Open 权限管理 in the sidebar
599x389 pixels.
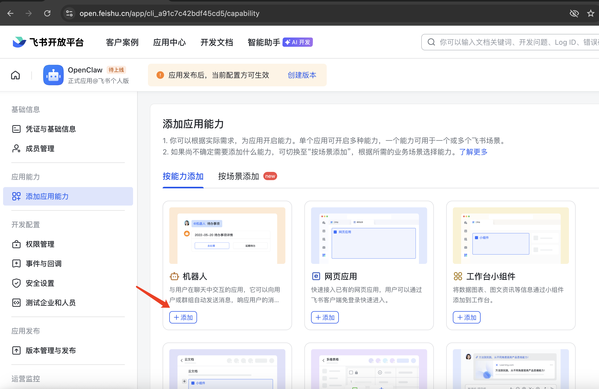point(40,244)
